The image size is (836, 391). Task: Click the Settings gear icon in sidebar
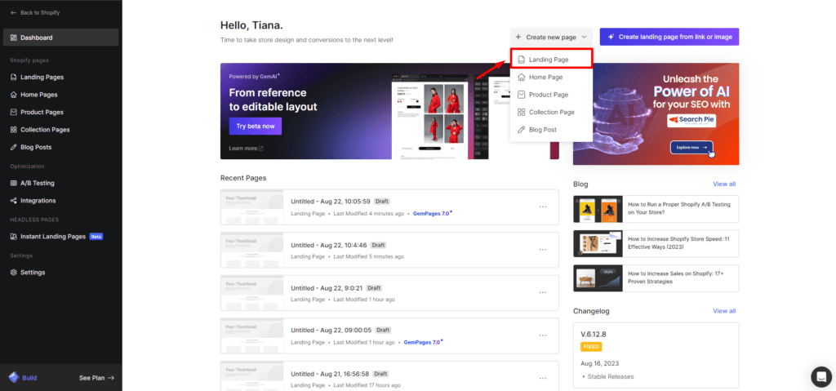pyautogui.click(x=14, y=272)
